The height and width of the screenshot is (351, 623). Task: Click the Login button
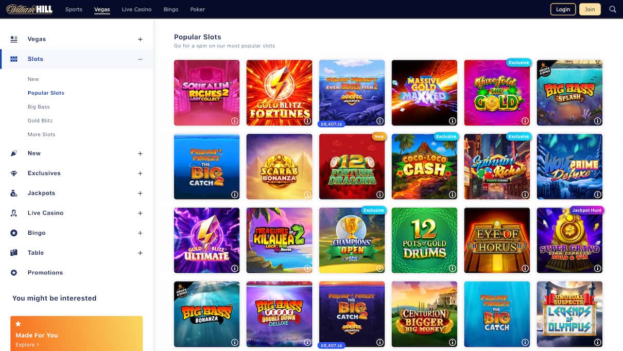click(563, 9)
